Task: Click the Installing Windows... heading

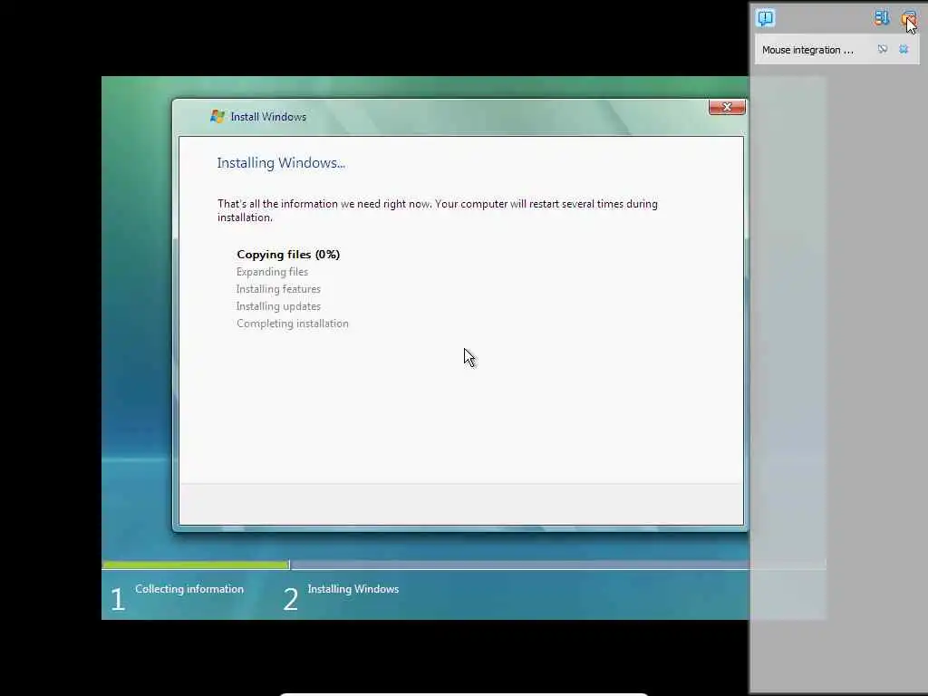Action: (281, 163)
